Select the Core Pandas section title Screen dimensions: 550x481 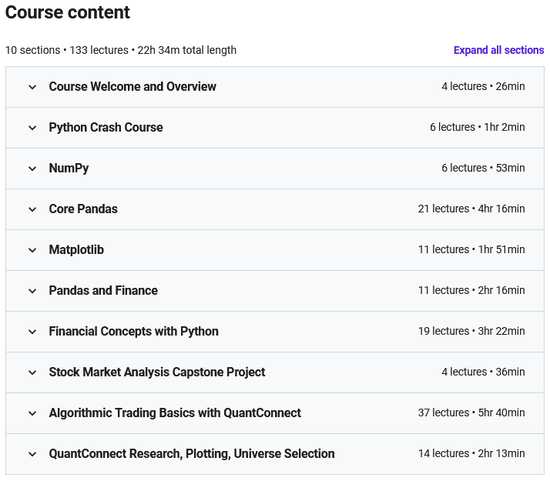tap(83, 209)
